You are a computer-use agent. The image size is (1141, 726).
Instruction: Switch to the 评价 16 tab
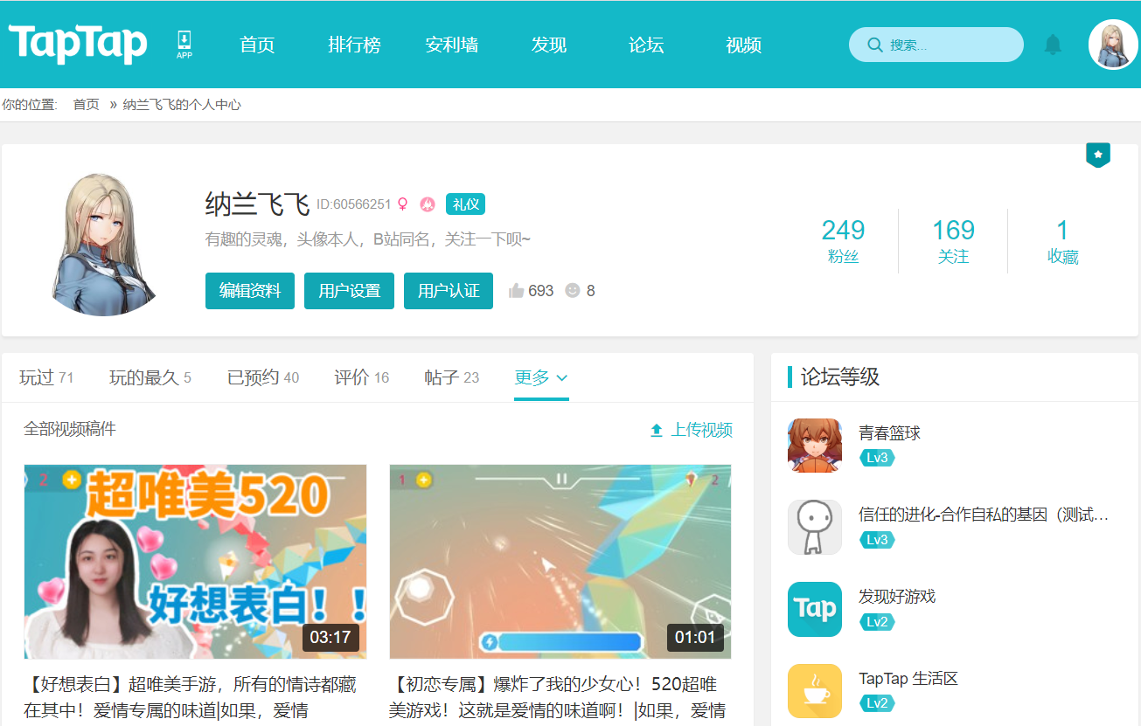coord(362,377)
